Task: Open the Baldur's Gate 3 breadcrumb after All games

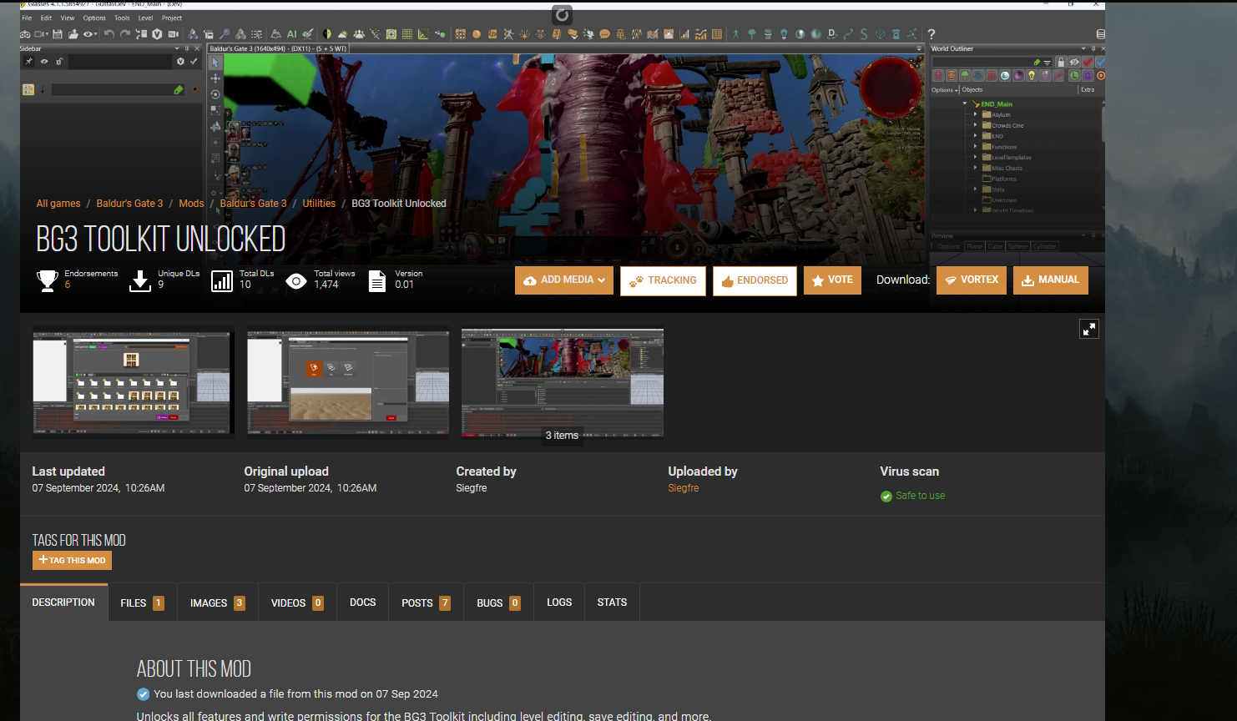Action: [129, 204]
